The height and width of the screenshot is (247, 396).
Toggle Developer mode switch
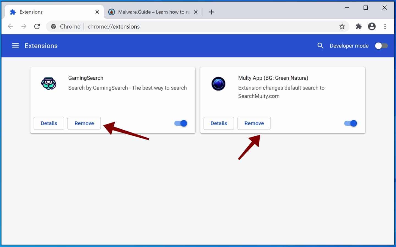click(x=381, y=46)
